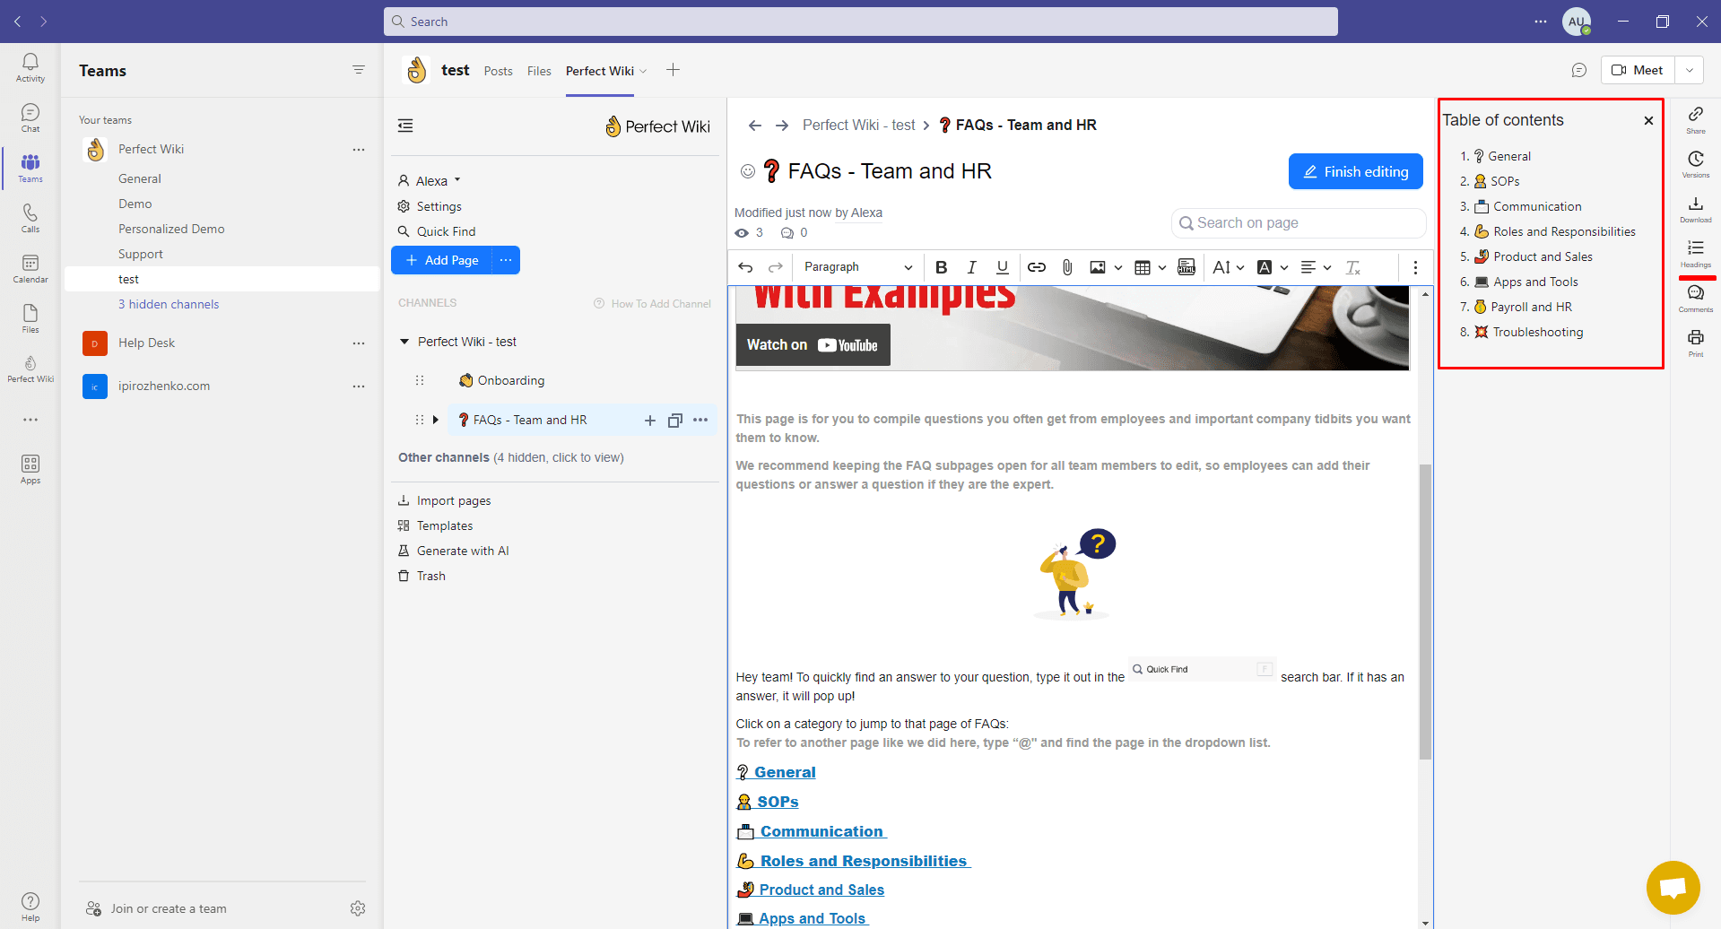Screen dimensions: 1721x929
Task: Open the table options dropdown arrow
Action: click(x=1162, y=267)
